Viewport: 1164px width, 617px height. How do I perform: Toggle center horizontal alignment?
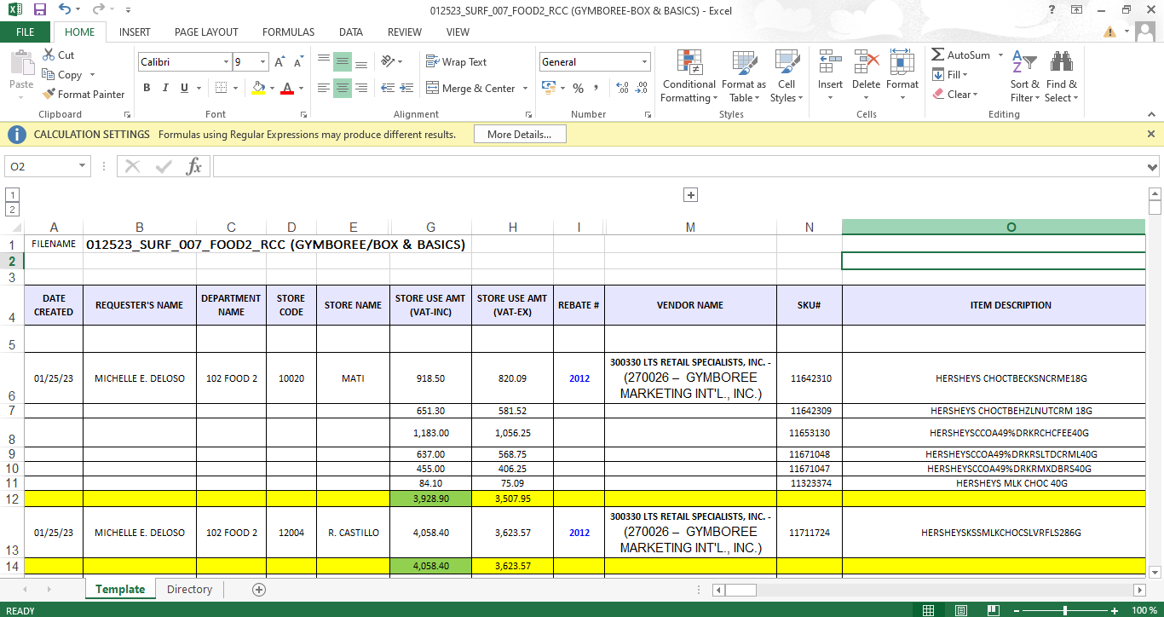342,88
